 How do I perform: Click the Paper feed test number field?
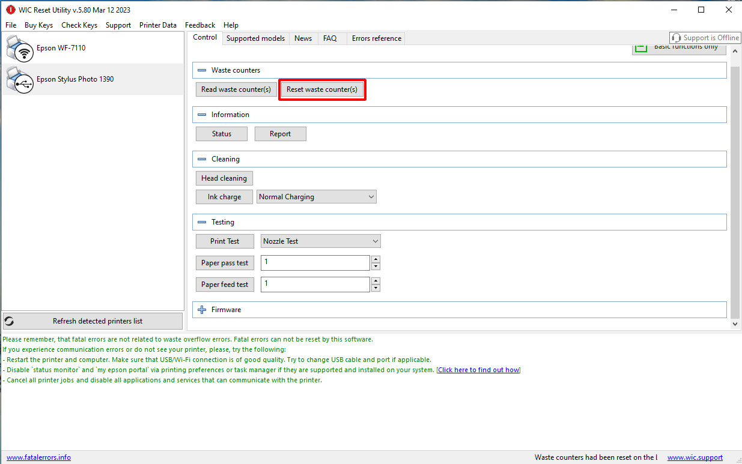coord(316,285)
